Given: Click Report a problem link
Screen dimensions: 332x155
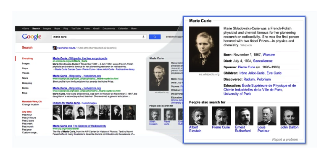Looking at the screenshot, I should click(285, 139).
